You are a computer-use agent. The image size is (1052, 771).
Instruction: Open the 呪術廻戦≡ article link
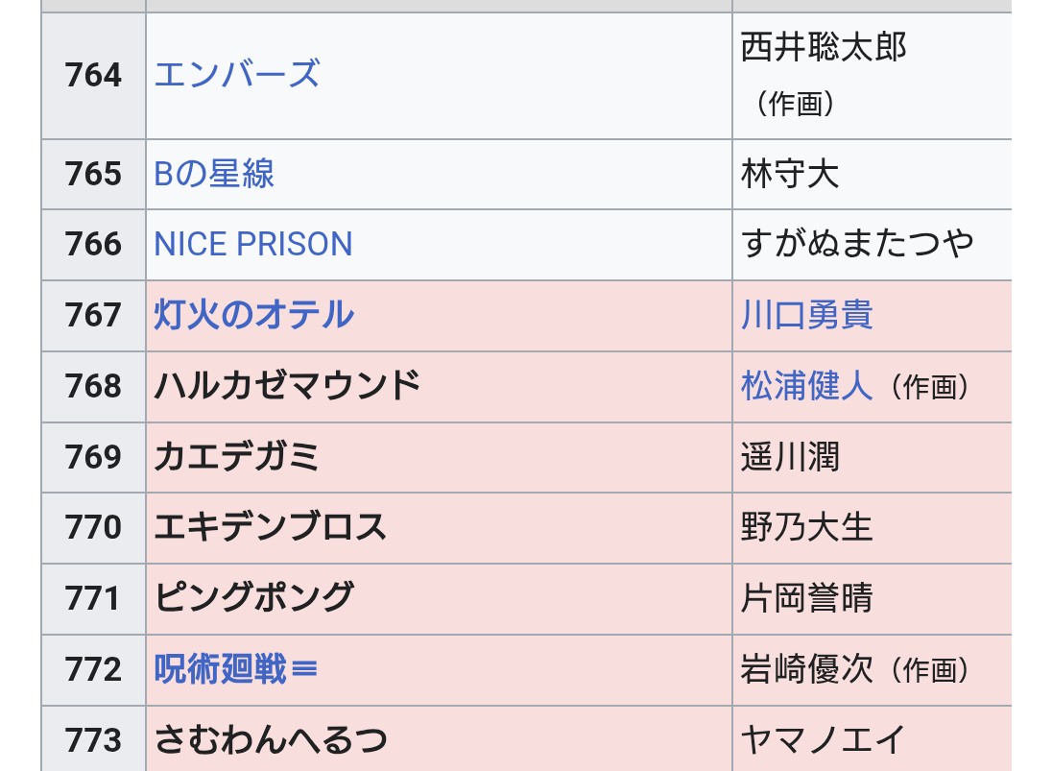pyautogui.click(x=235, y=669)
